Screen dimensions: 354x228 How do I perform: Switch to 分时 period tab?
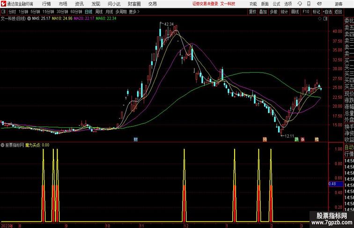tap(12, 12)
